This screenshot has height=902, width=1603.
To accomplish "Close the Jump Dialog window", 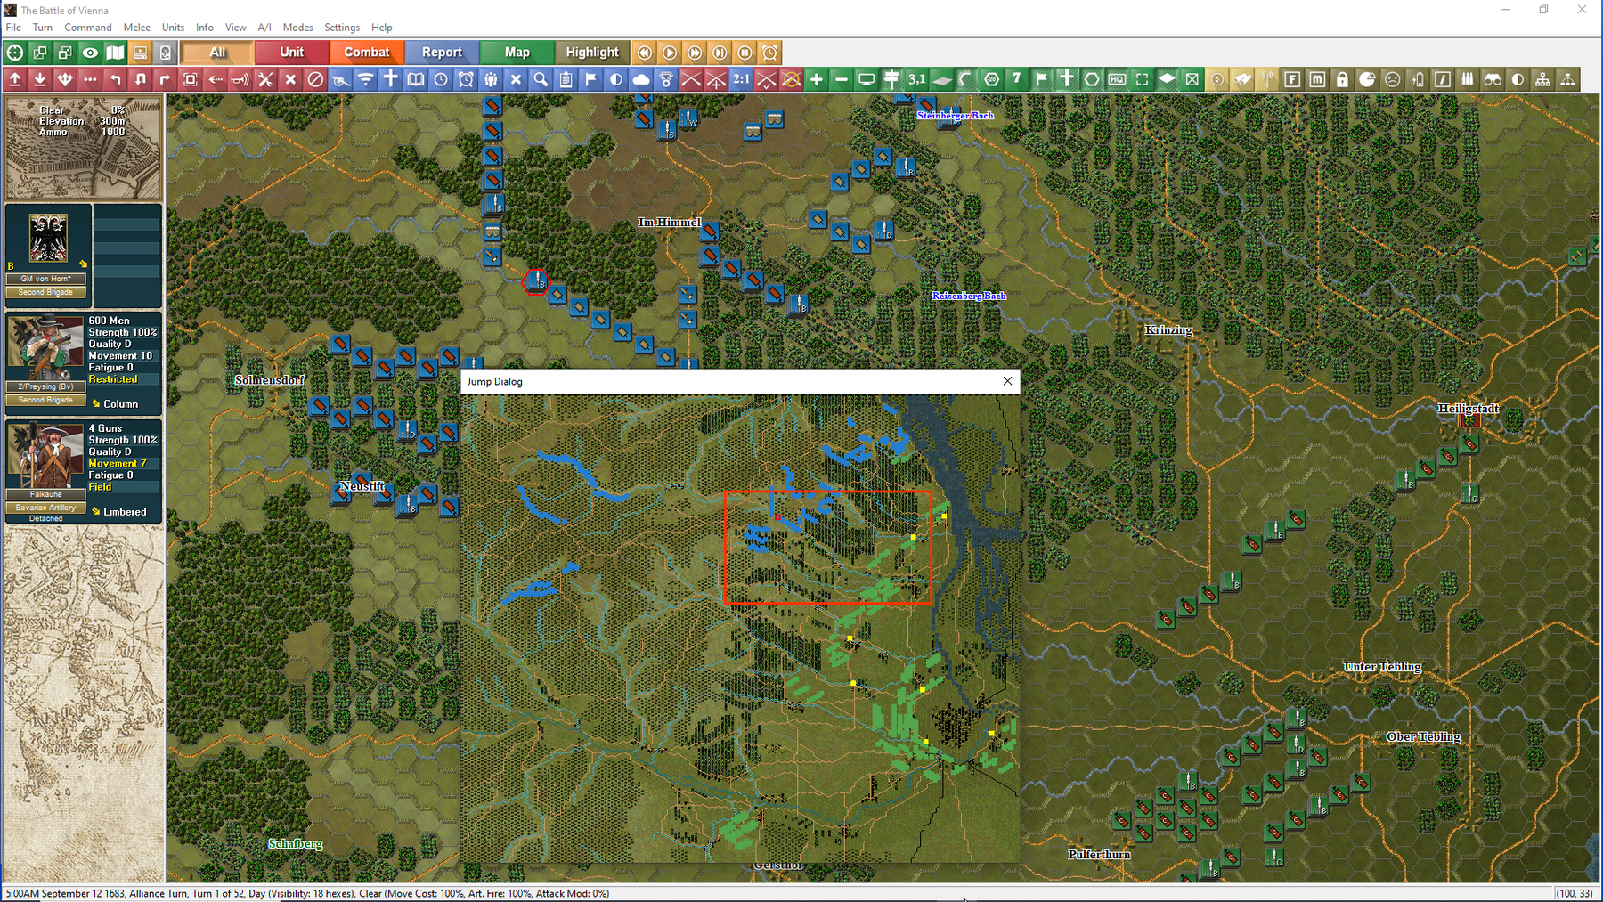I will [1007, 381].
